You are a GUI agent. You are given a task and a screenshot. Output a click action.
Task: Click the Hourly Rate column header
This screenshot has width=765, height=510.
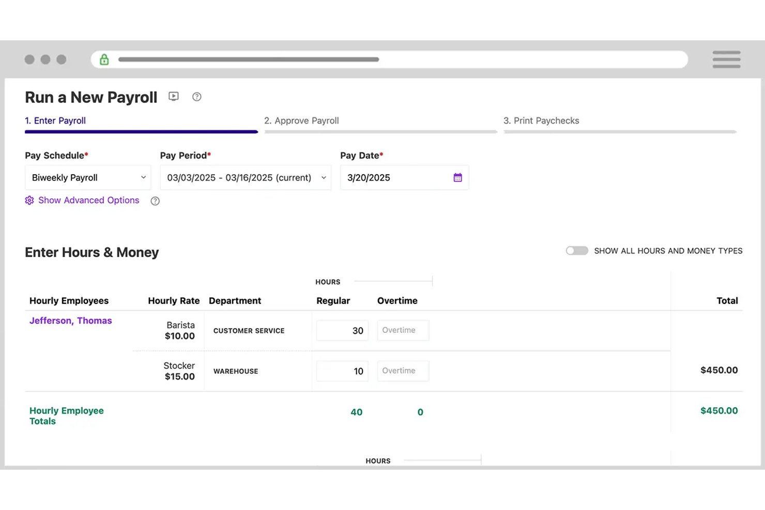coord(174,301)
